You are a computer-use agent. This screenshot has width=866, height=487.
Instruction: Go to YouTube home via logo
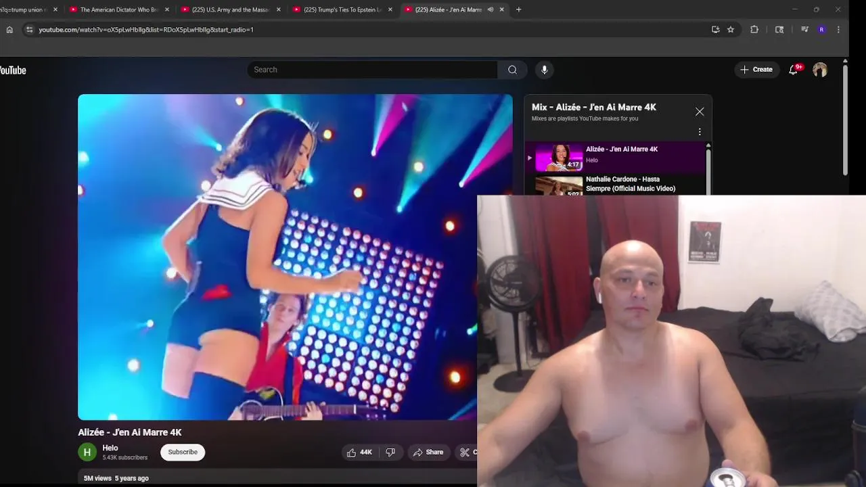coord(12,70)
